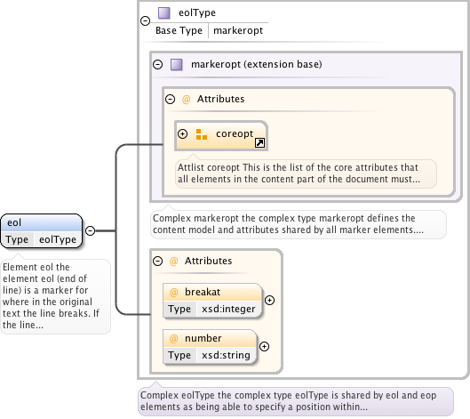Open the Attlist coreopt annotation note
This screenshot has height=419, width=470.
coord(306,173)
